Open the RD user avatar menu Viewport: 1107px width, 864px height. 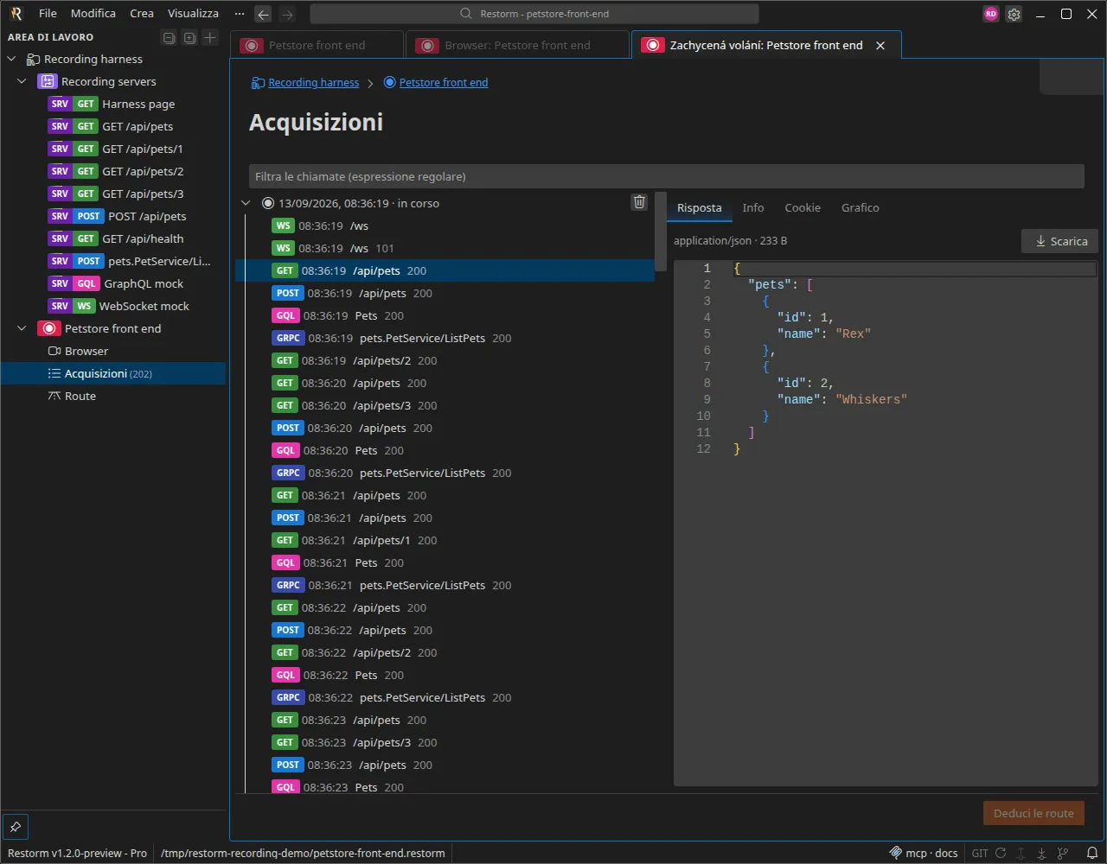tap(991, 14)
